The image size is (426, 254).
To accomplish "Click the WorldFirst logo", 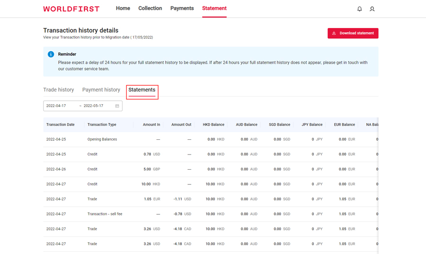I will pos(71,9).
